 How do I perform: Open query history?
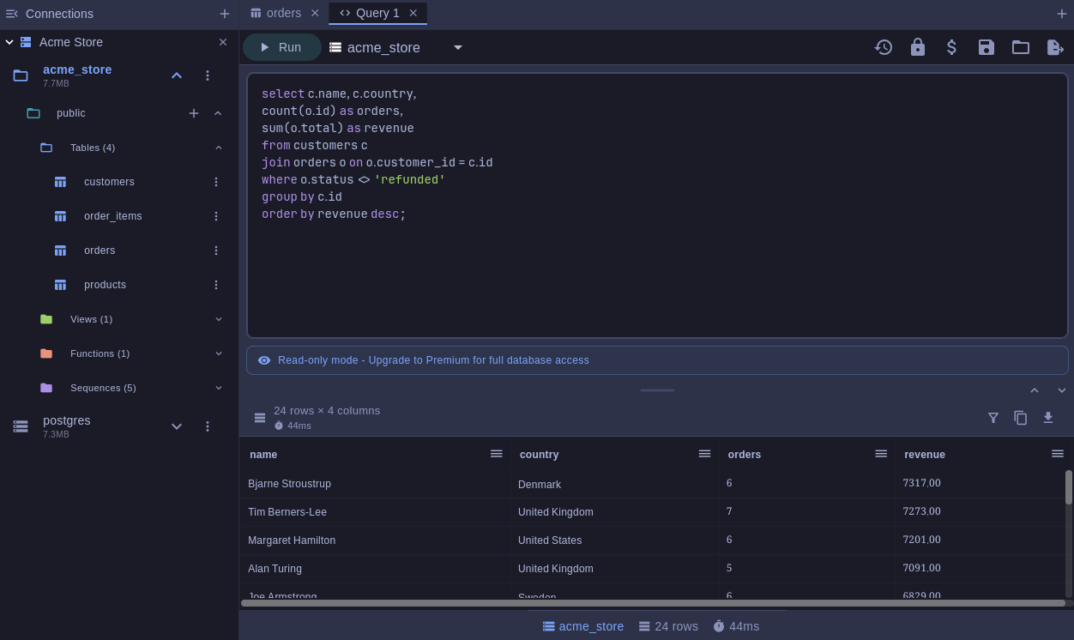884,47
